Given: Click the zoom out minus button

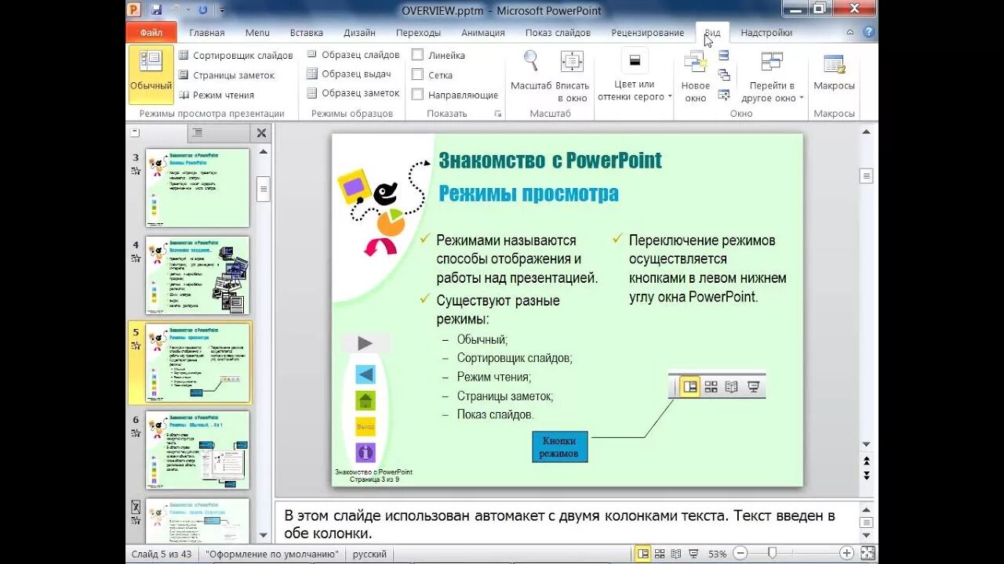Looking at the screenshot, I should coord(740,554).
